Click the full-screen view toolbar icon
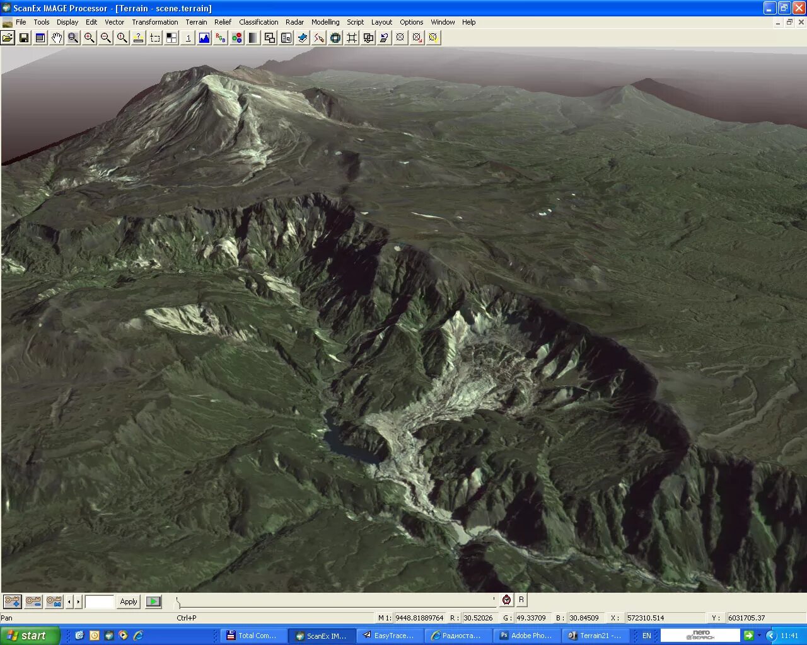The height and width of the screenshot is (645, 807). [40, 38]
